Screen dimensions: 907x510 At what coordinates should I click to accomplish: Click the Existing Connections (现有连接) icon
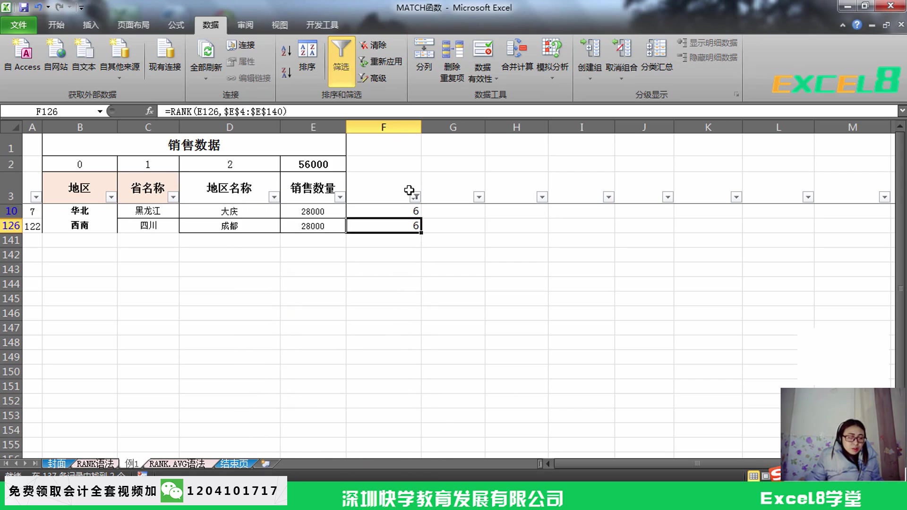tap(165, 55)
